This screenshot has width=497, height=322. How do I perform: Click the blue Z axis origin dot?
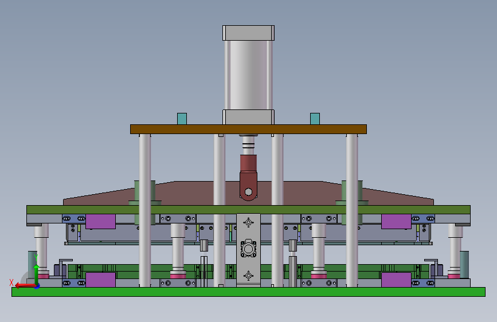37,286
